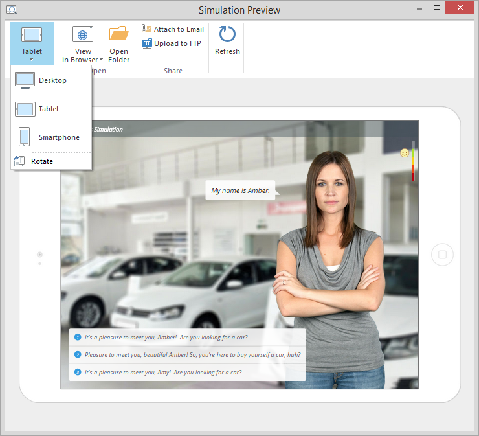Choose Tablet in the device dropdown list
479x436 pixels.
click(49, 109)
